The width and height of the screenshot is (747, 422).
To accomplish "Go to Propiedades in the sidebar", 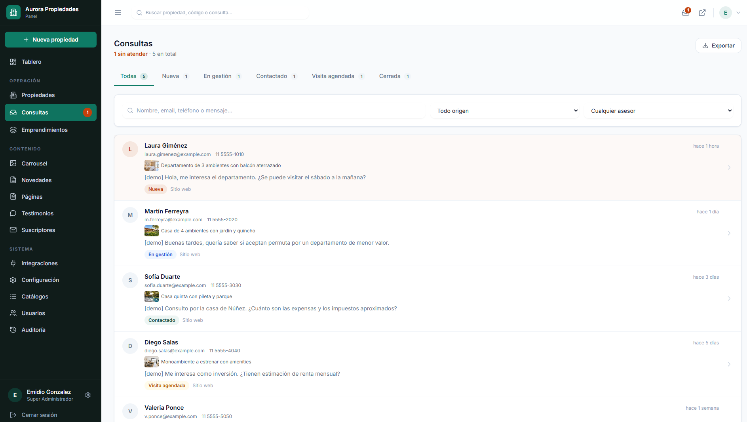I will 51,95.
